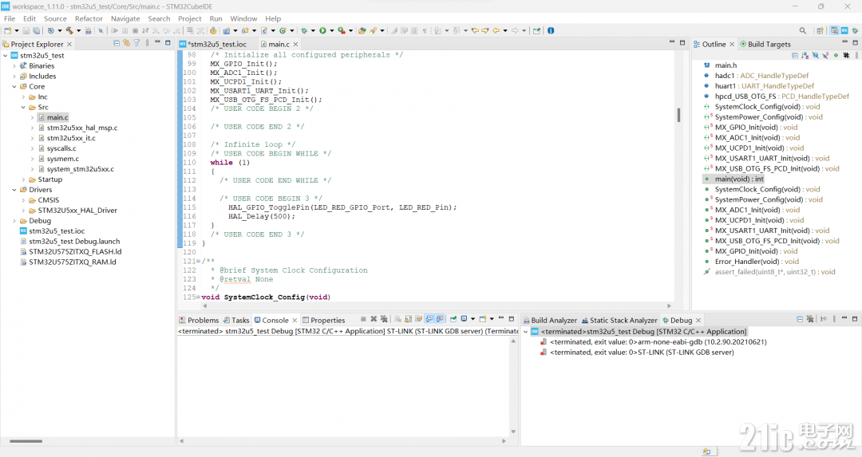Open the Run launch dropdown arrow in the toolbar
Image resolution: width=862 pixels, height=457 pixels.
(331, 31)
